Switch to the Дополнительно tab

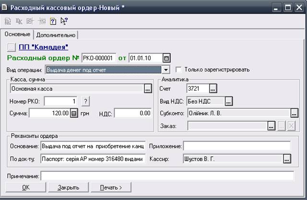click(56, 35)
